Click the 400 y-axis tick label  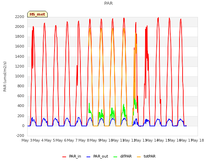click(x=21, y=106)
